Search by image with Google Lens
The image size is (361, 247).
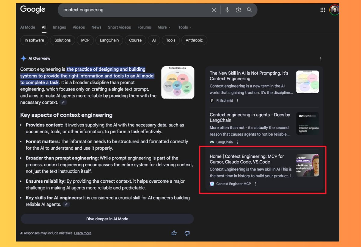[x=238, y=10]
